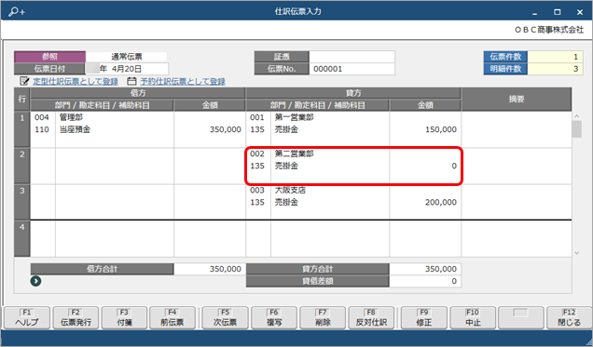
Task: Click F3 付箋 button
Action: pos(124,317)
